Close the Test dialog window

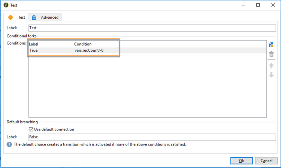[273, 5]
